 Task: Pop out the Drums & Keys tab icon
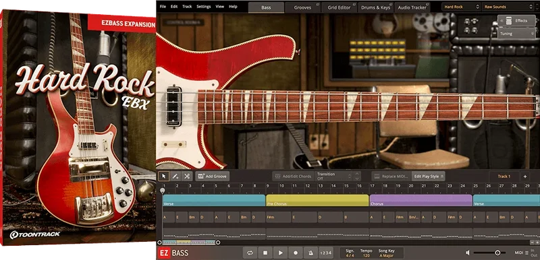(x=391, y=4)
